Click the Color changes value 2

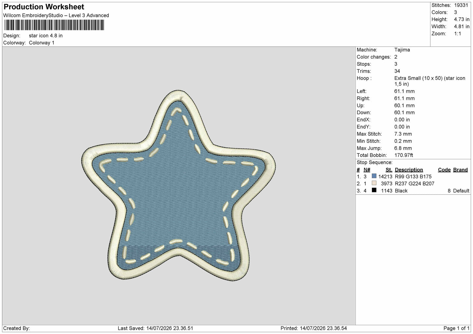396,57
